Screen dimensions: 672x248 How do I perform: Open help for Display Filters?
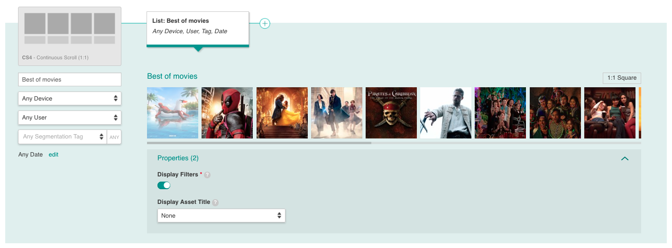(207, 175)
